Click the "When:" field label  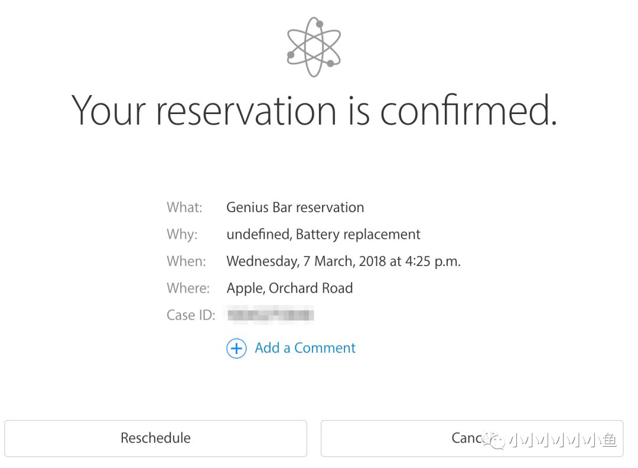pyautogui.click(x=186, y=261)
